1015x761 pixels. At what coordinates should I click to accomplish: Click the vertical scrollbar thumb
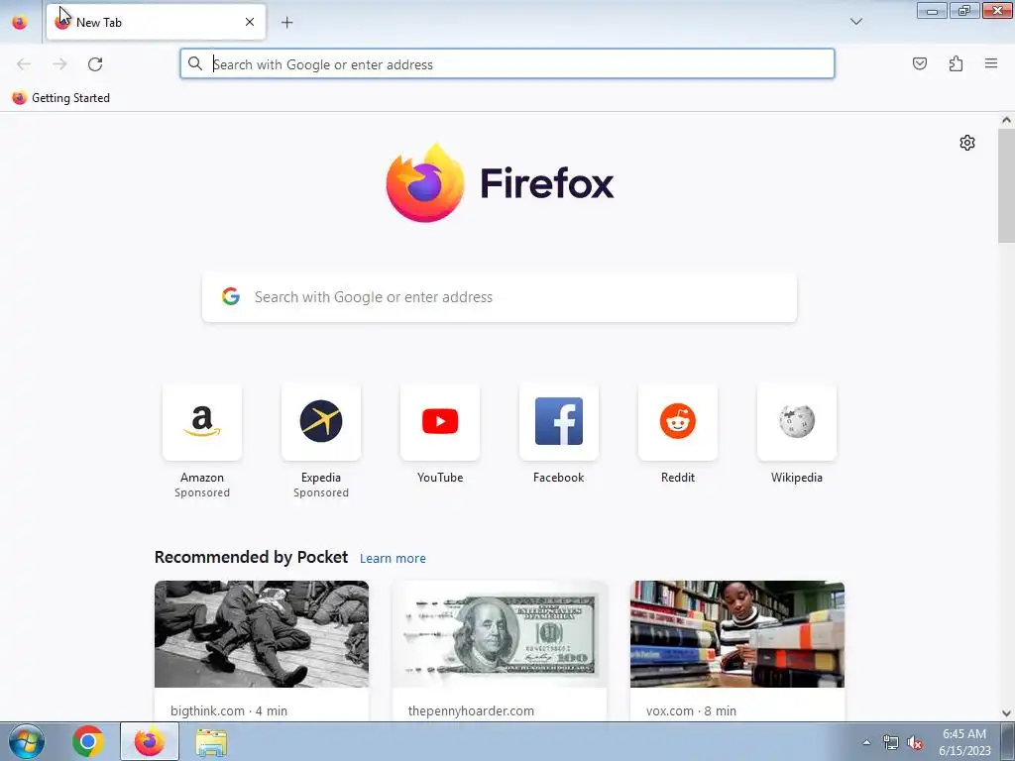(1006, 186)
